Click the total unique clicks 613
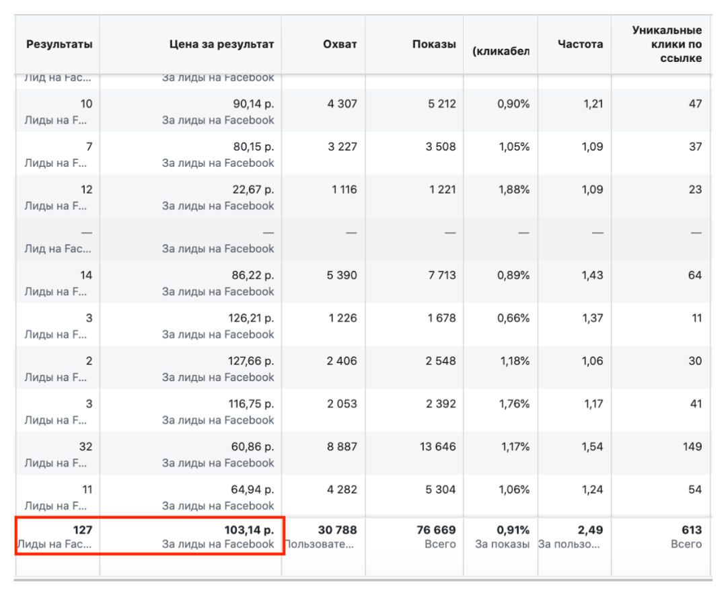The image size is (726, 595). tap(691, 530)
